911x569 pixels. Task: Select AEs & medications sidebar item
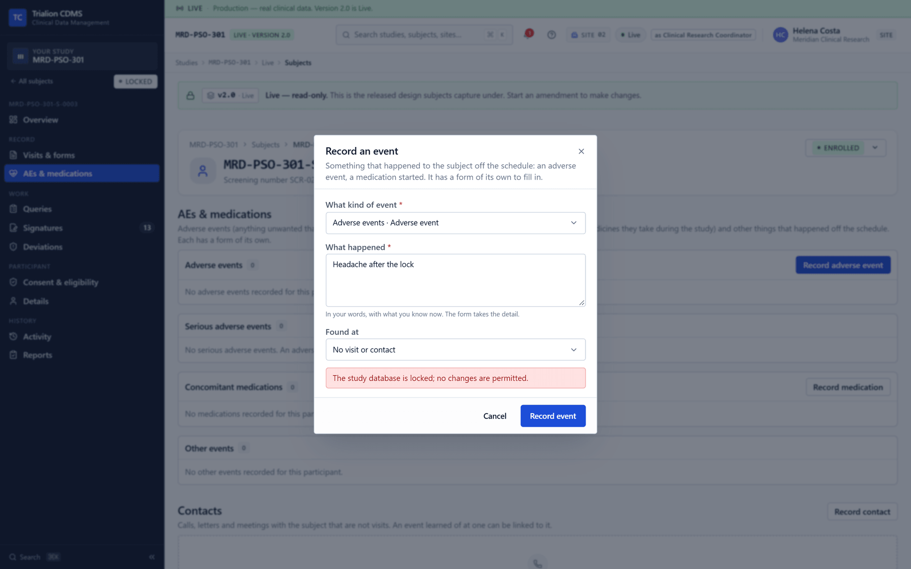[x=82, y=174]
